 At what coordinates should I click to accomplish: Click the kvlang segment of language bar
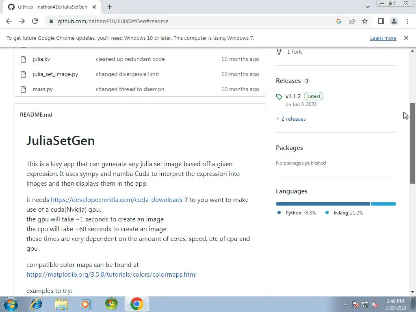[x=383, y=204]
